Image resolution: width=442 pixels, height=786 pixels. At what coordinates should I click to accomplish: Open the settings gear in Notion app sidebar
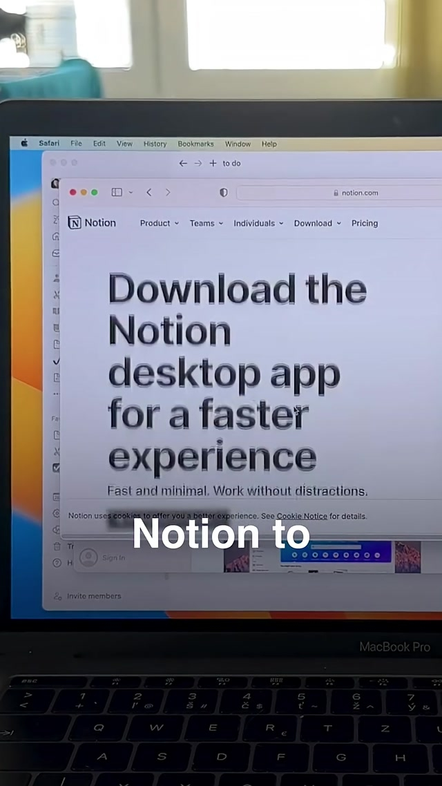(x=56, y=514)
